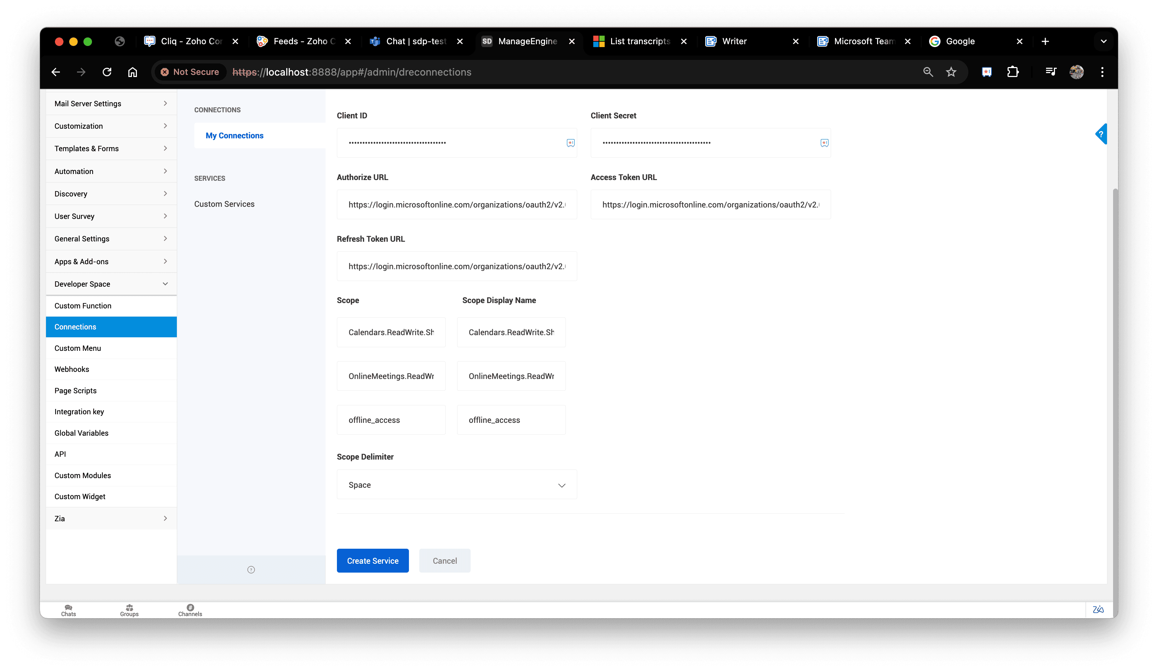Open the Scope Delimiter Space dropdown
The width and height of the screenshot is (1158, 671).
click(456, 485)
